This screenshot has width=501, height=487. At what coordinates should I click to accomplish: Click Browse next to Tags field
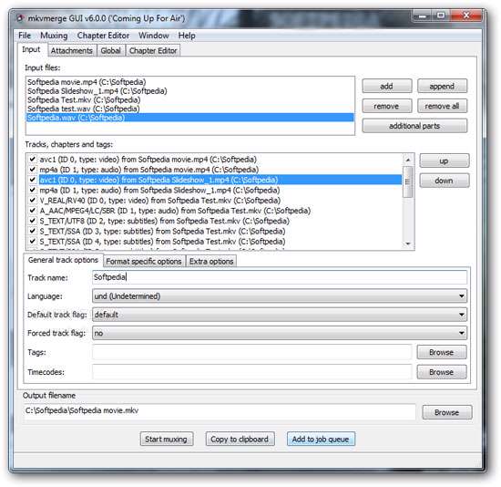(x=442, y=352)
